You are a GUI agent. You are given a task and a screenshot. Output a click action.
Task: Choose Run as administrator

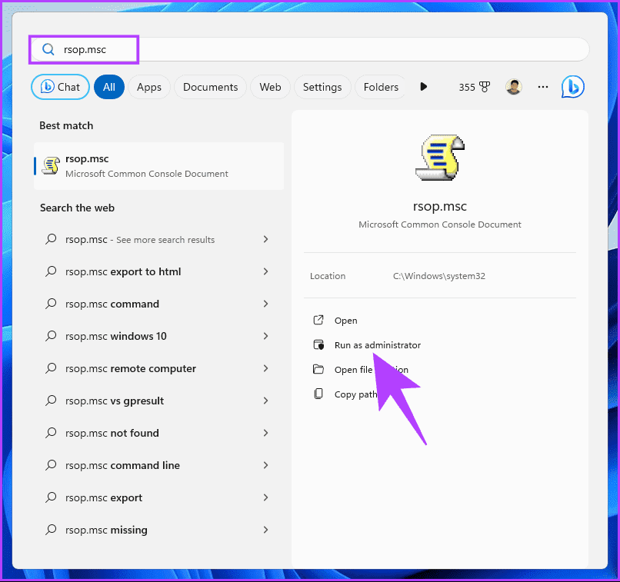pos(378,345)
